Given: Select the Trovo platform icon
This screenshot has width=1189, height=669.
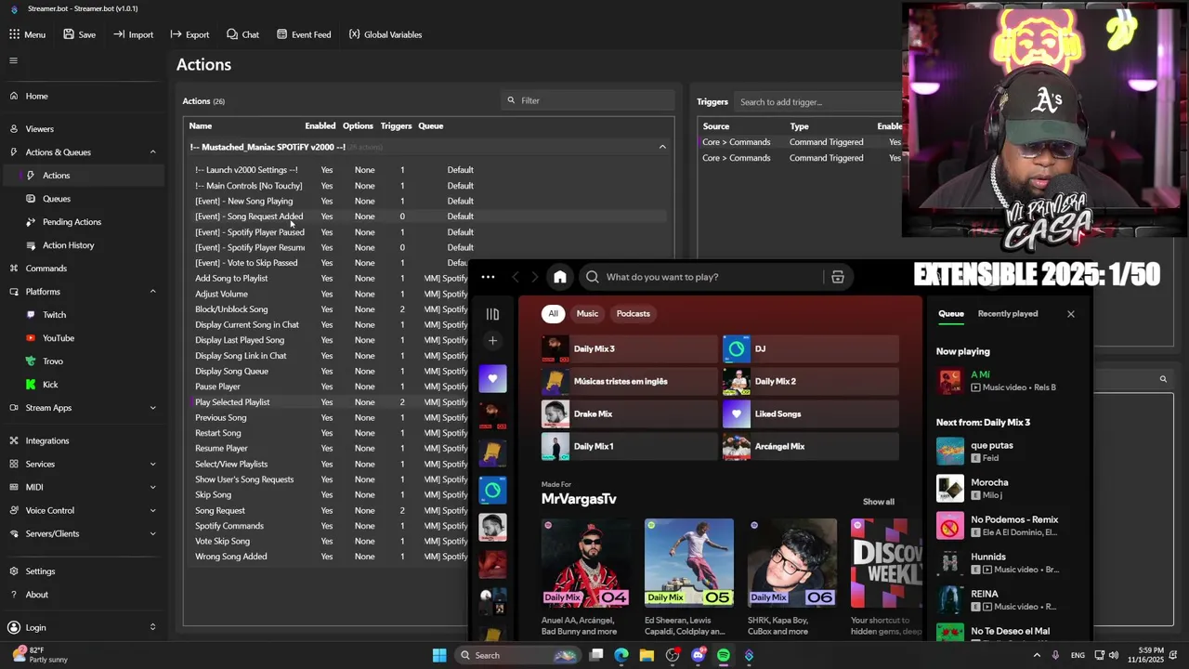Looking at the screenshot, I should coord(31,361).
